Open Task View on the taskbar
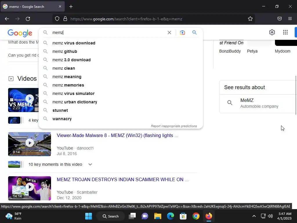This screenshot has height=223, width=297. click(132, 216)
